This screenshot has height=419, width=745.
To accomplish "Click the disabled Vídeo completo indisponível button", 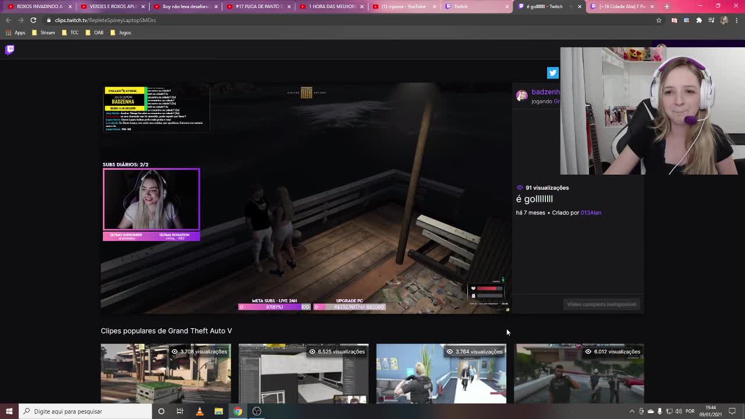I will [x=601, y=304].
